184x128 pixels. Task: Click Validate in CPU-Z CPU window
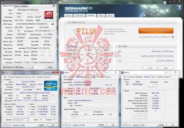(41, 125)
